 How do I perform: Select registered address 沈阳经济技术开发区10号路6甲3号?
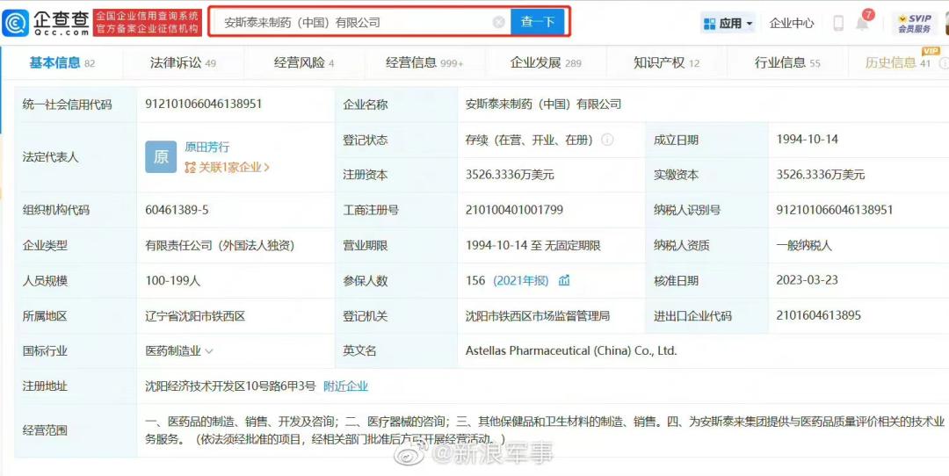(x=230, y=386)
